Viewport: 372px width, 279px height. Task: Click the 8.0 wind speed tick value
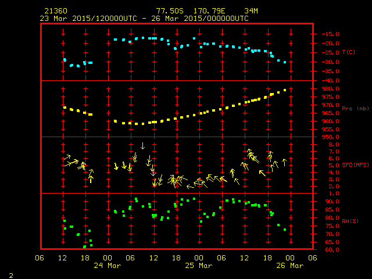(x=334, y=145)
